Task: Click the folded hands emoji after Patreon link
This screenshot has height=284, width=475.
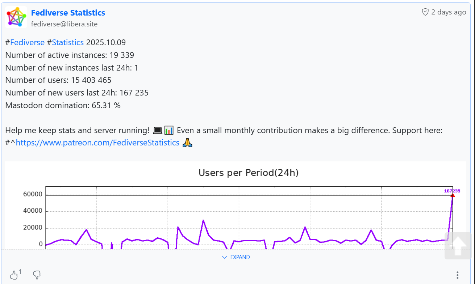Action: coord(187,143)
